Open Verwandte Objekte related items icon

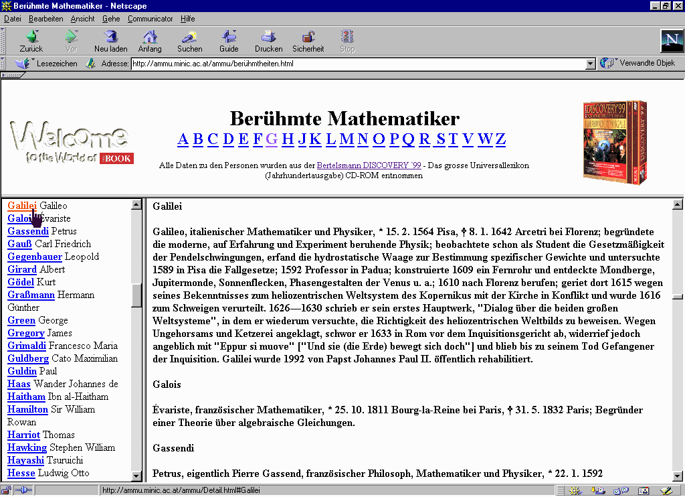click(607, 63)
